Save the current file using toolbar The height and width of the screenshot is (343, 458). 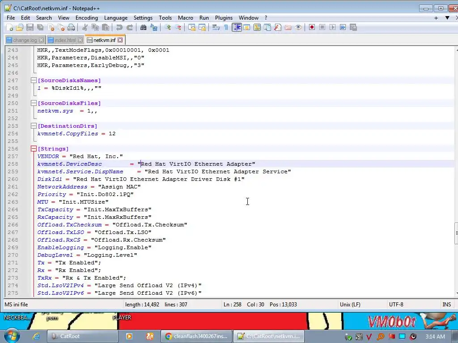(30, 27)
